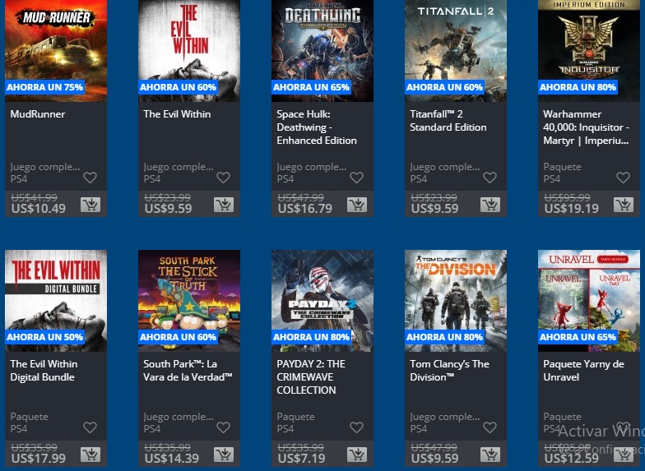Add Space Hulk Deathwing to cart
This screenshot has height=471, width=645.
tap(357, 204)
